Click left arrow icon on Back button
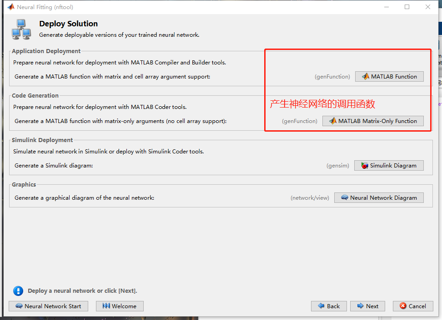 point(321,305)
